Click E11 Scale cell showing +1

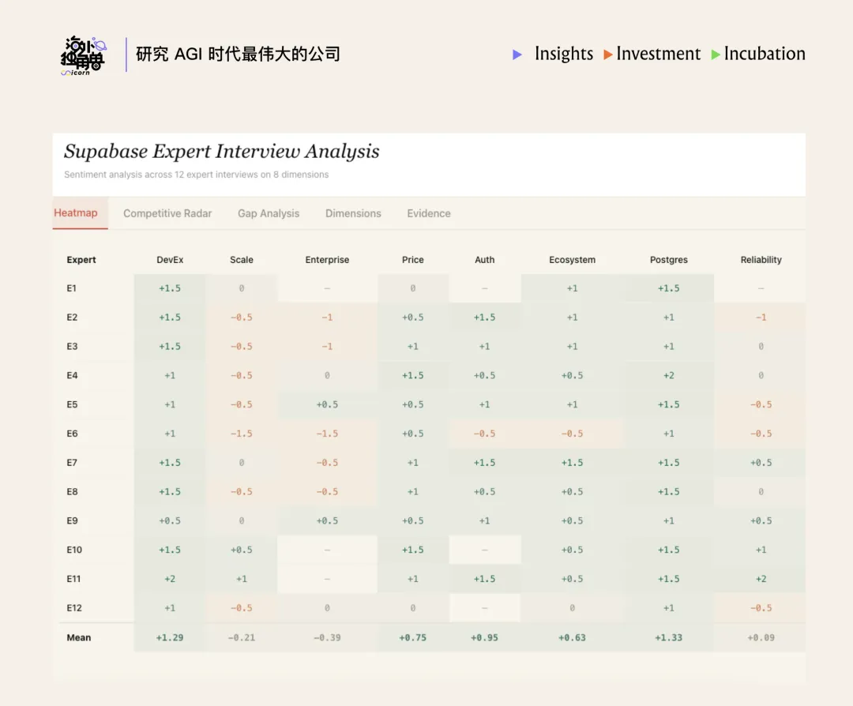point(242,579)
